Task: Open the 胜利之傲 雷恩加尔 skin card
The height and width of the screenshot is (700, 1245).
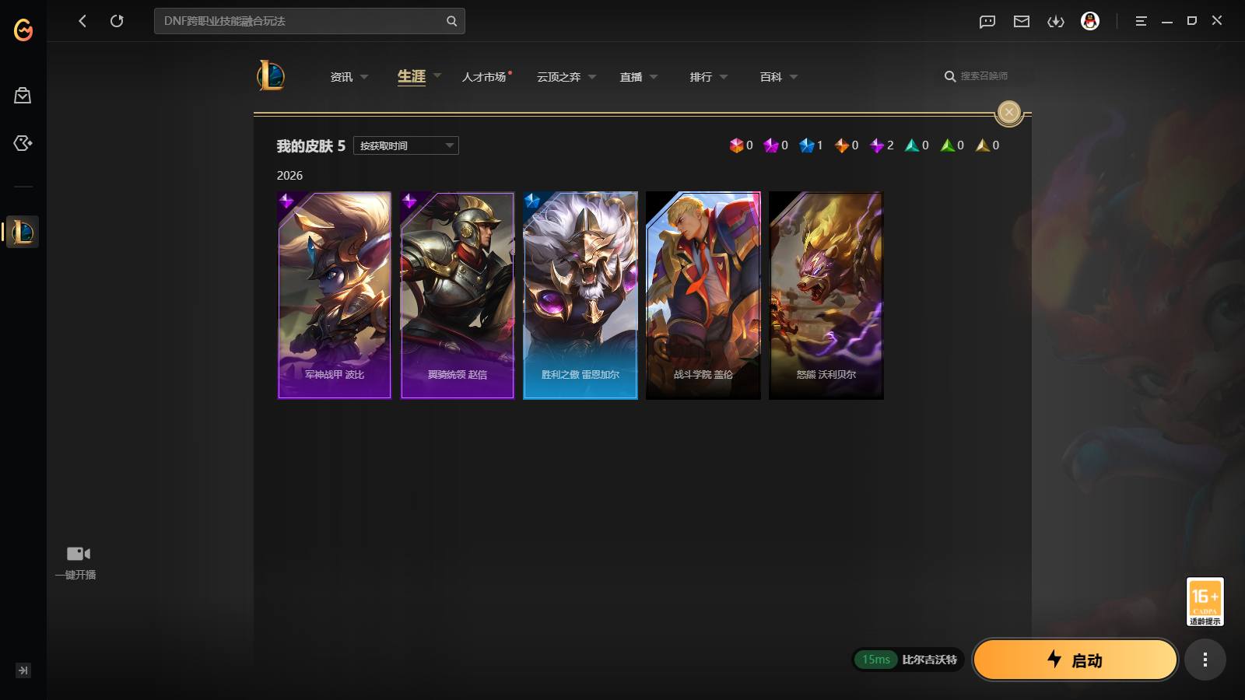Action: point(580,296)
